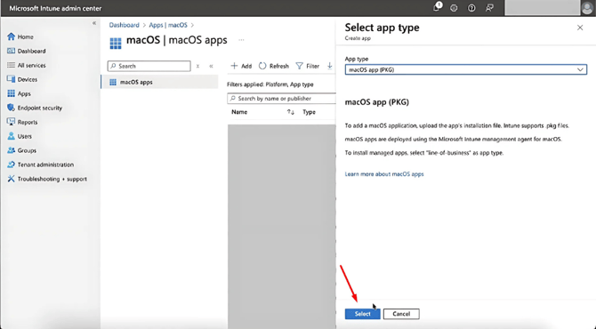The image size is (596, 329).
Task: Click the Refresh button
Action: point(274,66)
